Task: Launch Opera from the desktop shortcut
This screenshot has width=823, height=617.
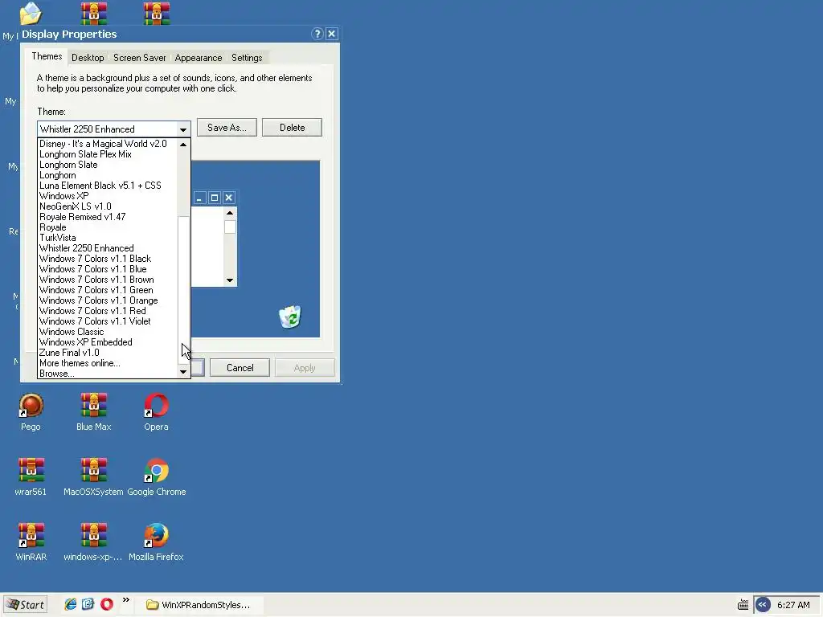Action: pos(157,406)
